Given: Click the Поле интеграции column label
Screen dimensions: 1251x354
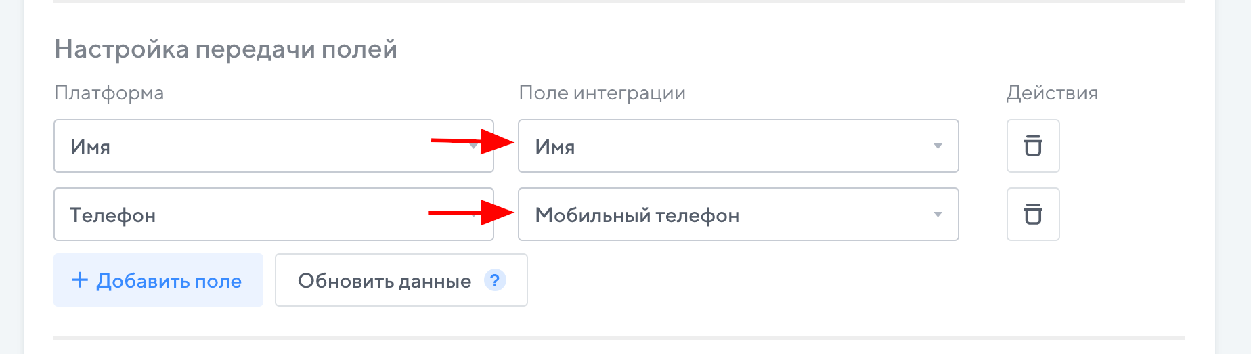Looking at the screenshot, I should tap(602, 93).
